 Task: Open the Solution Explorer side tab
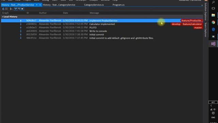point(206,12)
